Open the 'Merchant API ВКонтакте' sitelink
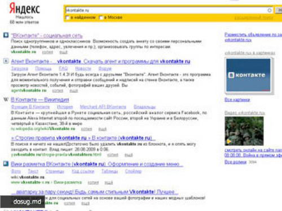Screen dimensions: 282x211 103,107
